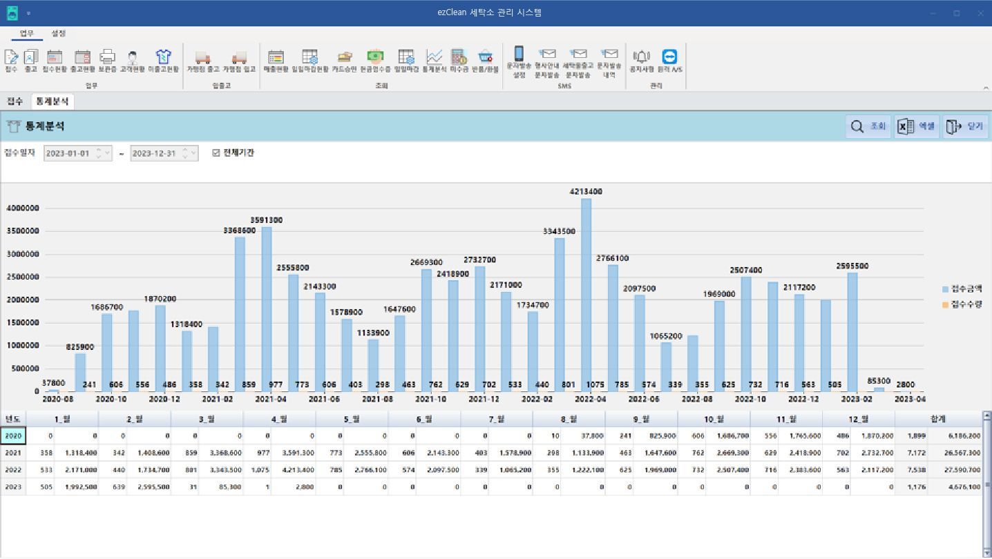Click the 엑셀 export button

coord(917,126)
